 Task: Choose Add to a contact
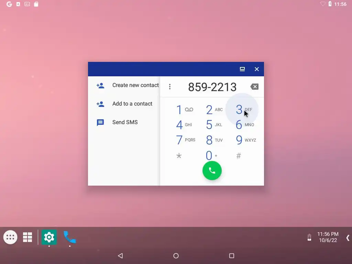coord(124,104)
